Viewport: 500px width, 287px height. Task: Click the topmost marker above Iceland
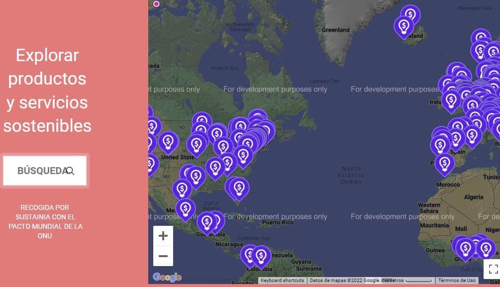click(410, 15)
